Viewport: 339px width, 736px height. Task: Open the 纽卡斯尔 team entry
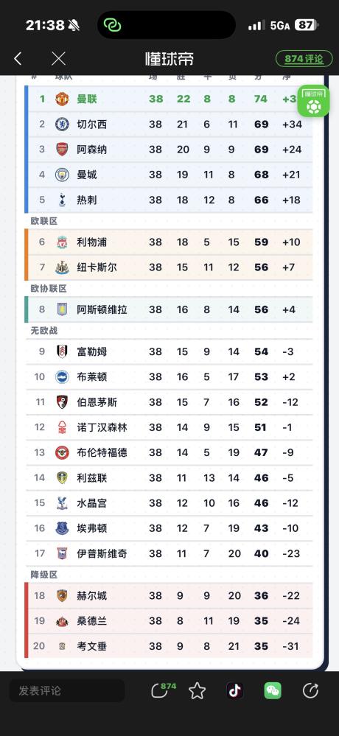tap(97, 267)
